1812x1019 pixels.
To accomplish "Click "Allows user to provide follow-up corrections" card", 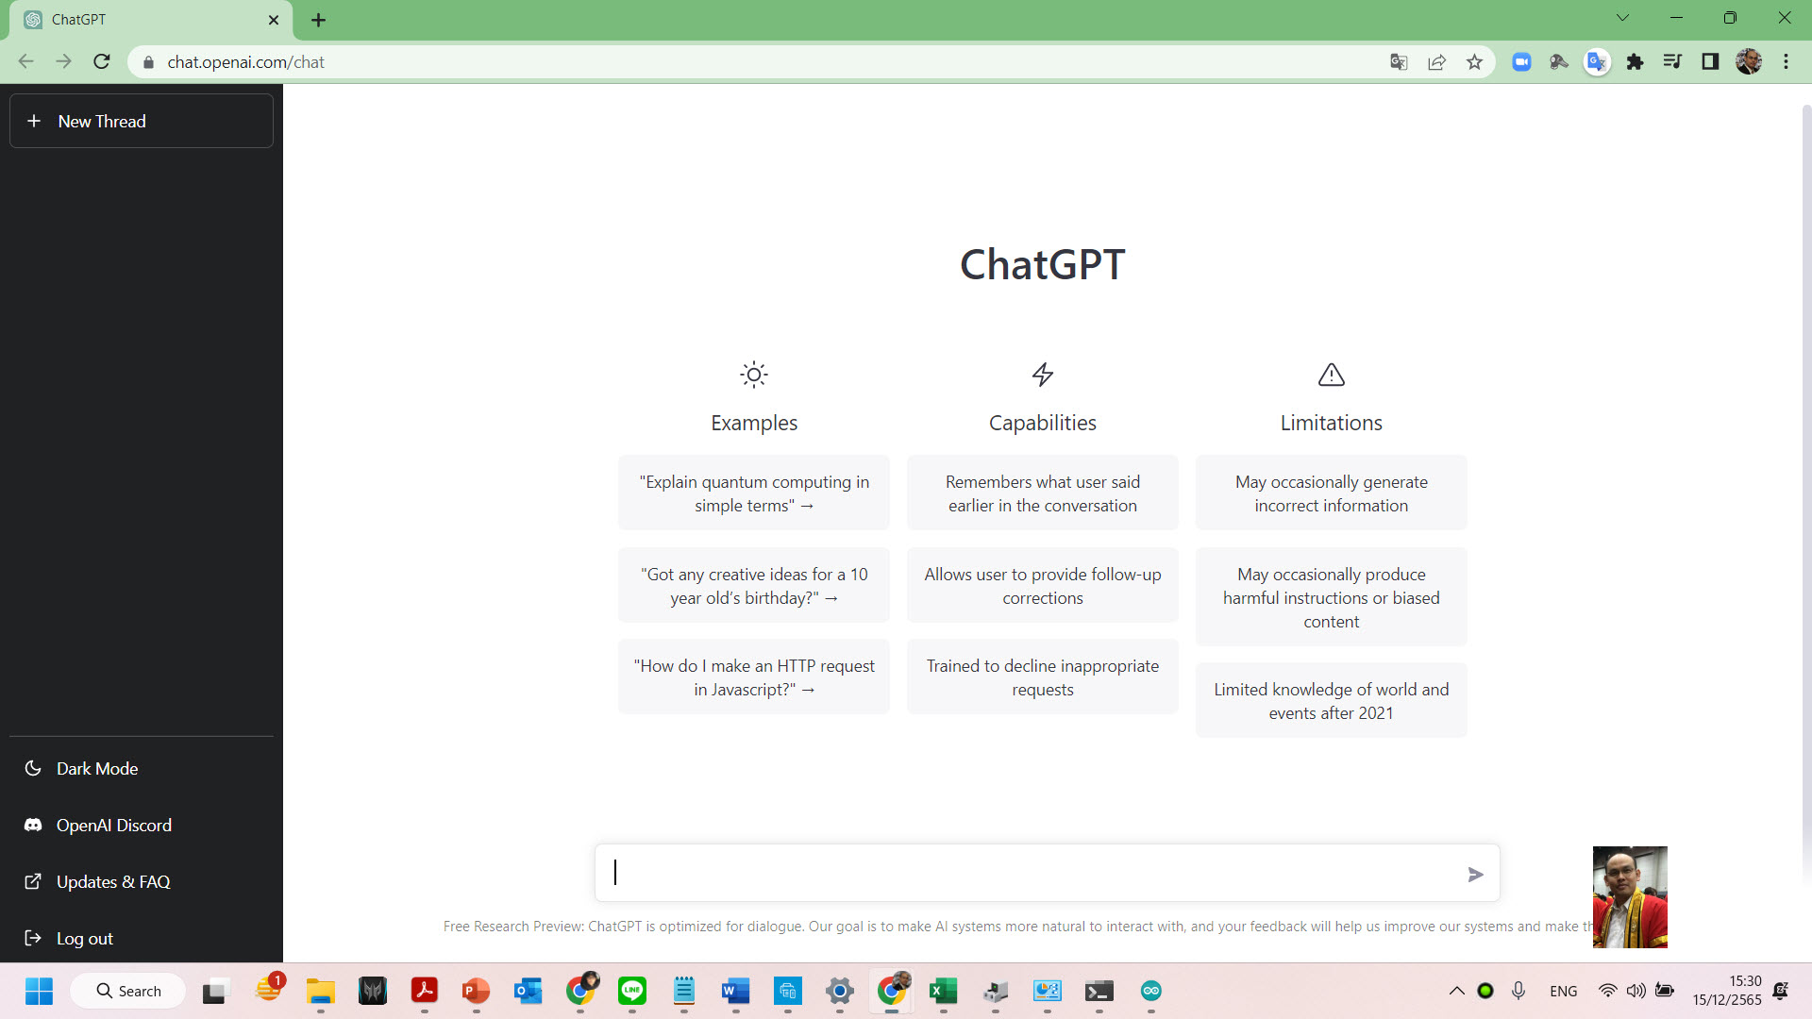I will (x=1043, y=586).
